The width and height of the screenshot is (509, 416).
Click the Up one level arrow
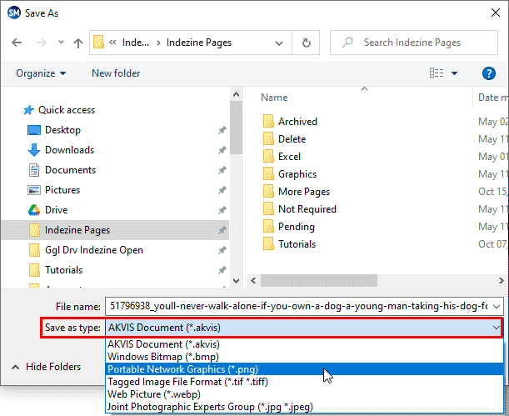point(77,43)
